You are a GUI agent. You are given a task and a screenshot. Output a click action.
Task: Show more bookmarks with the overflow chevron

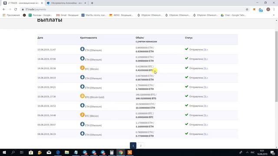pos(274,15)
